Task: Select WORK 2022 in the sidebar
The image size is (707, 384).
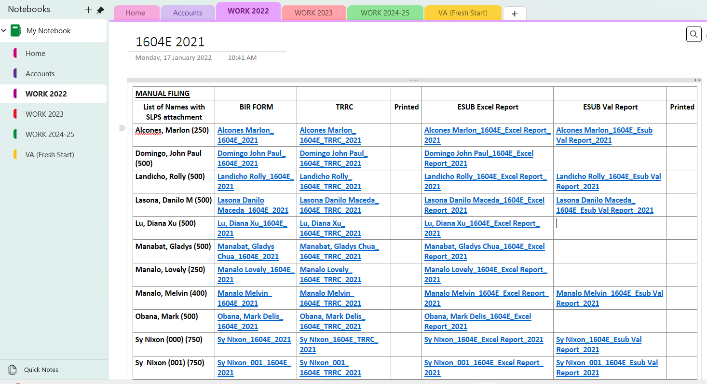Action: [53, 94]
